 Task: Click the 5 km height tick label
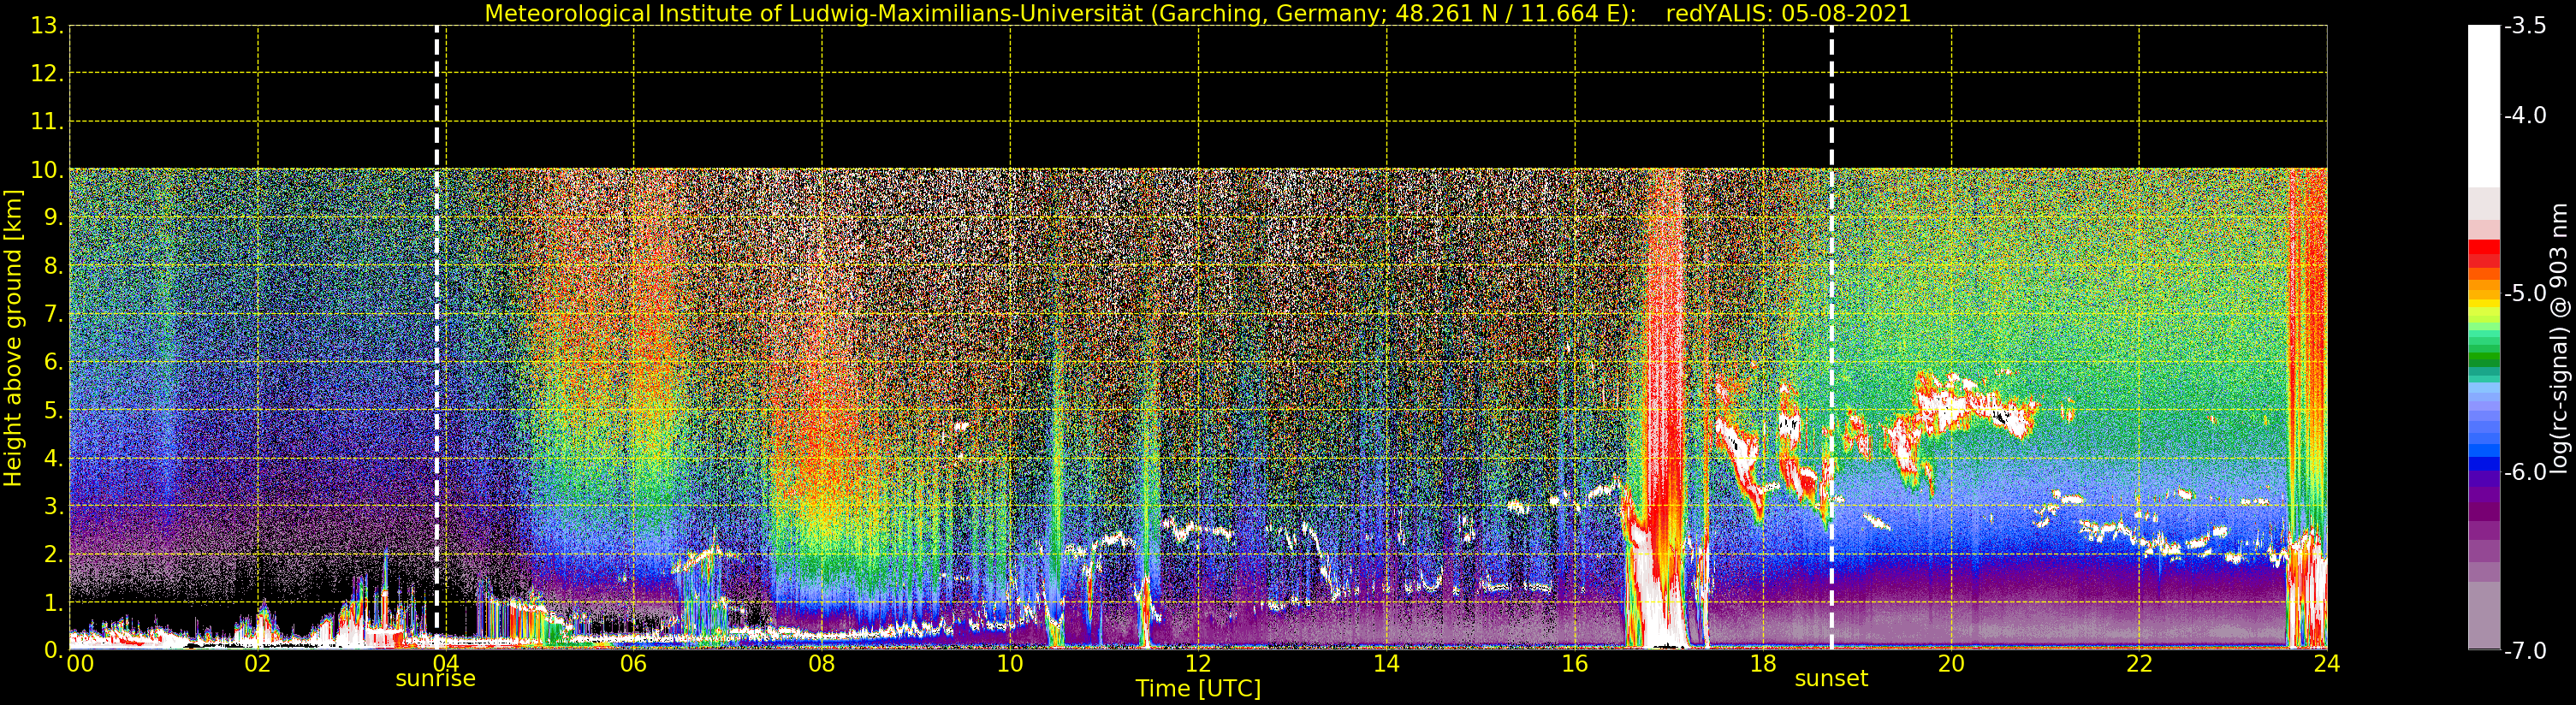click(52, 411)
